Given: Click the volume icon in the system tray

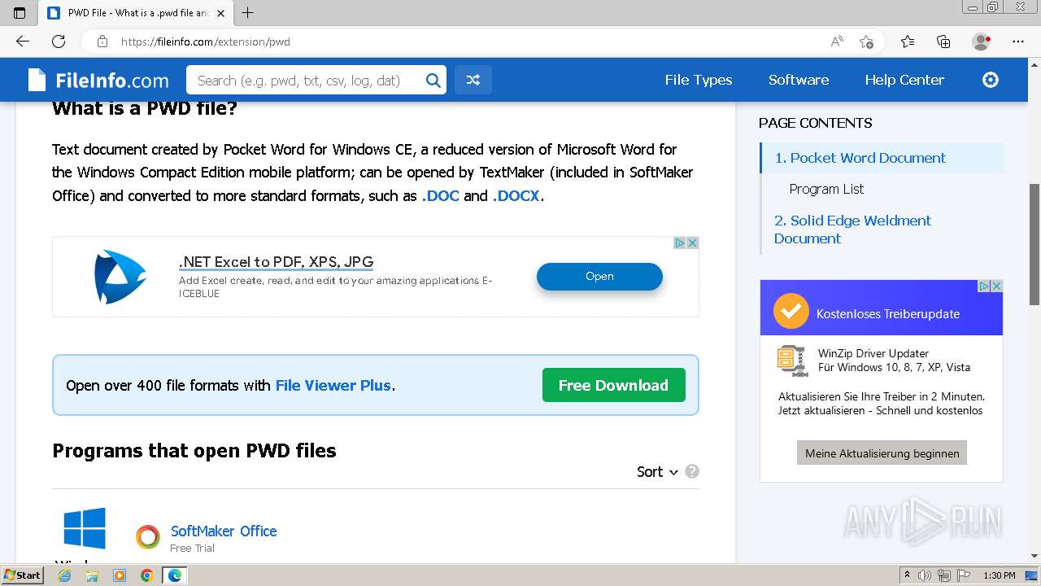Looking at the screenshot, I should [x=925, y=575].
